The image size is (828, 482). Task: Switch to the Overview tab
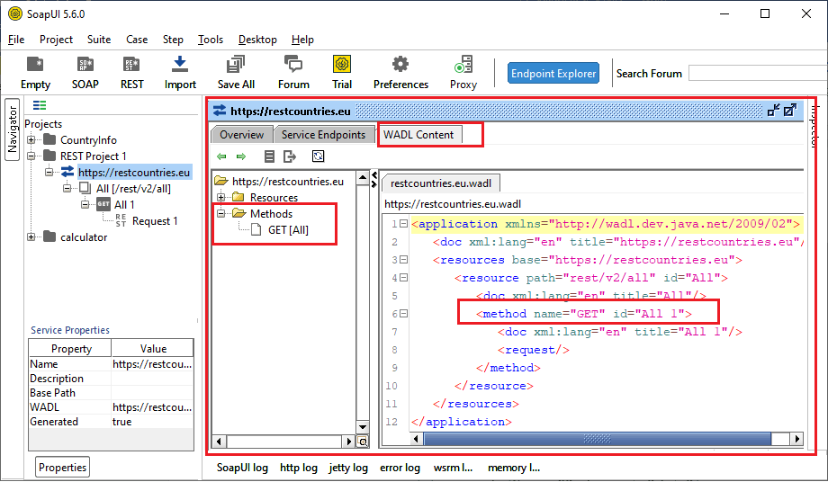[x=241, y=135]
